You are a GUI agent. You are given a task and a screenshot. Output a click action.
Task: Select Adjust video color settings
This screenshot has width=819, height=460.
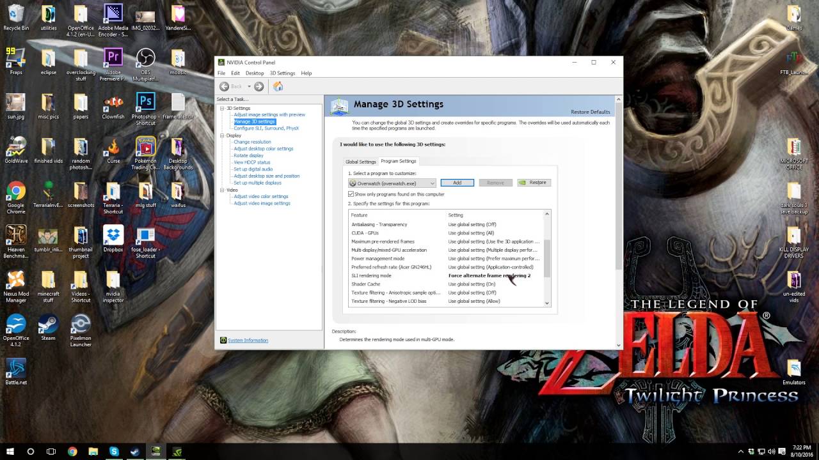click(261, 196)
